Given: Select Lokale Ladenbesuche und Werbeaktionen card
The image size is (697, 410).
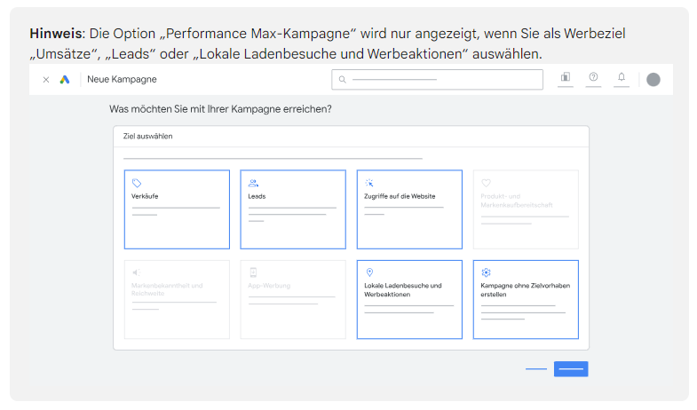Looking at the screenshot, I should pos(409,299).
